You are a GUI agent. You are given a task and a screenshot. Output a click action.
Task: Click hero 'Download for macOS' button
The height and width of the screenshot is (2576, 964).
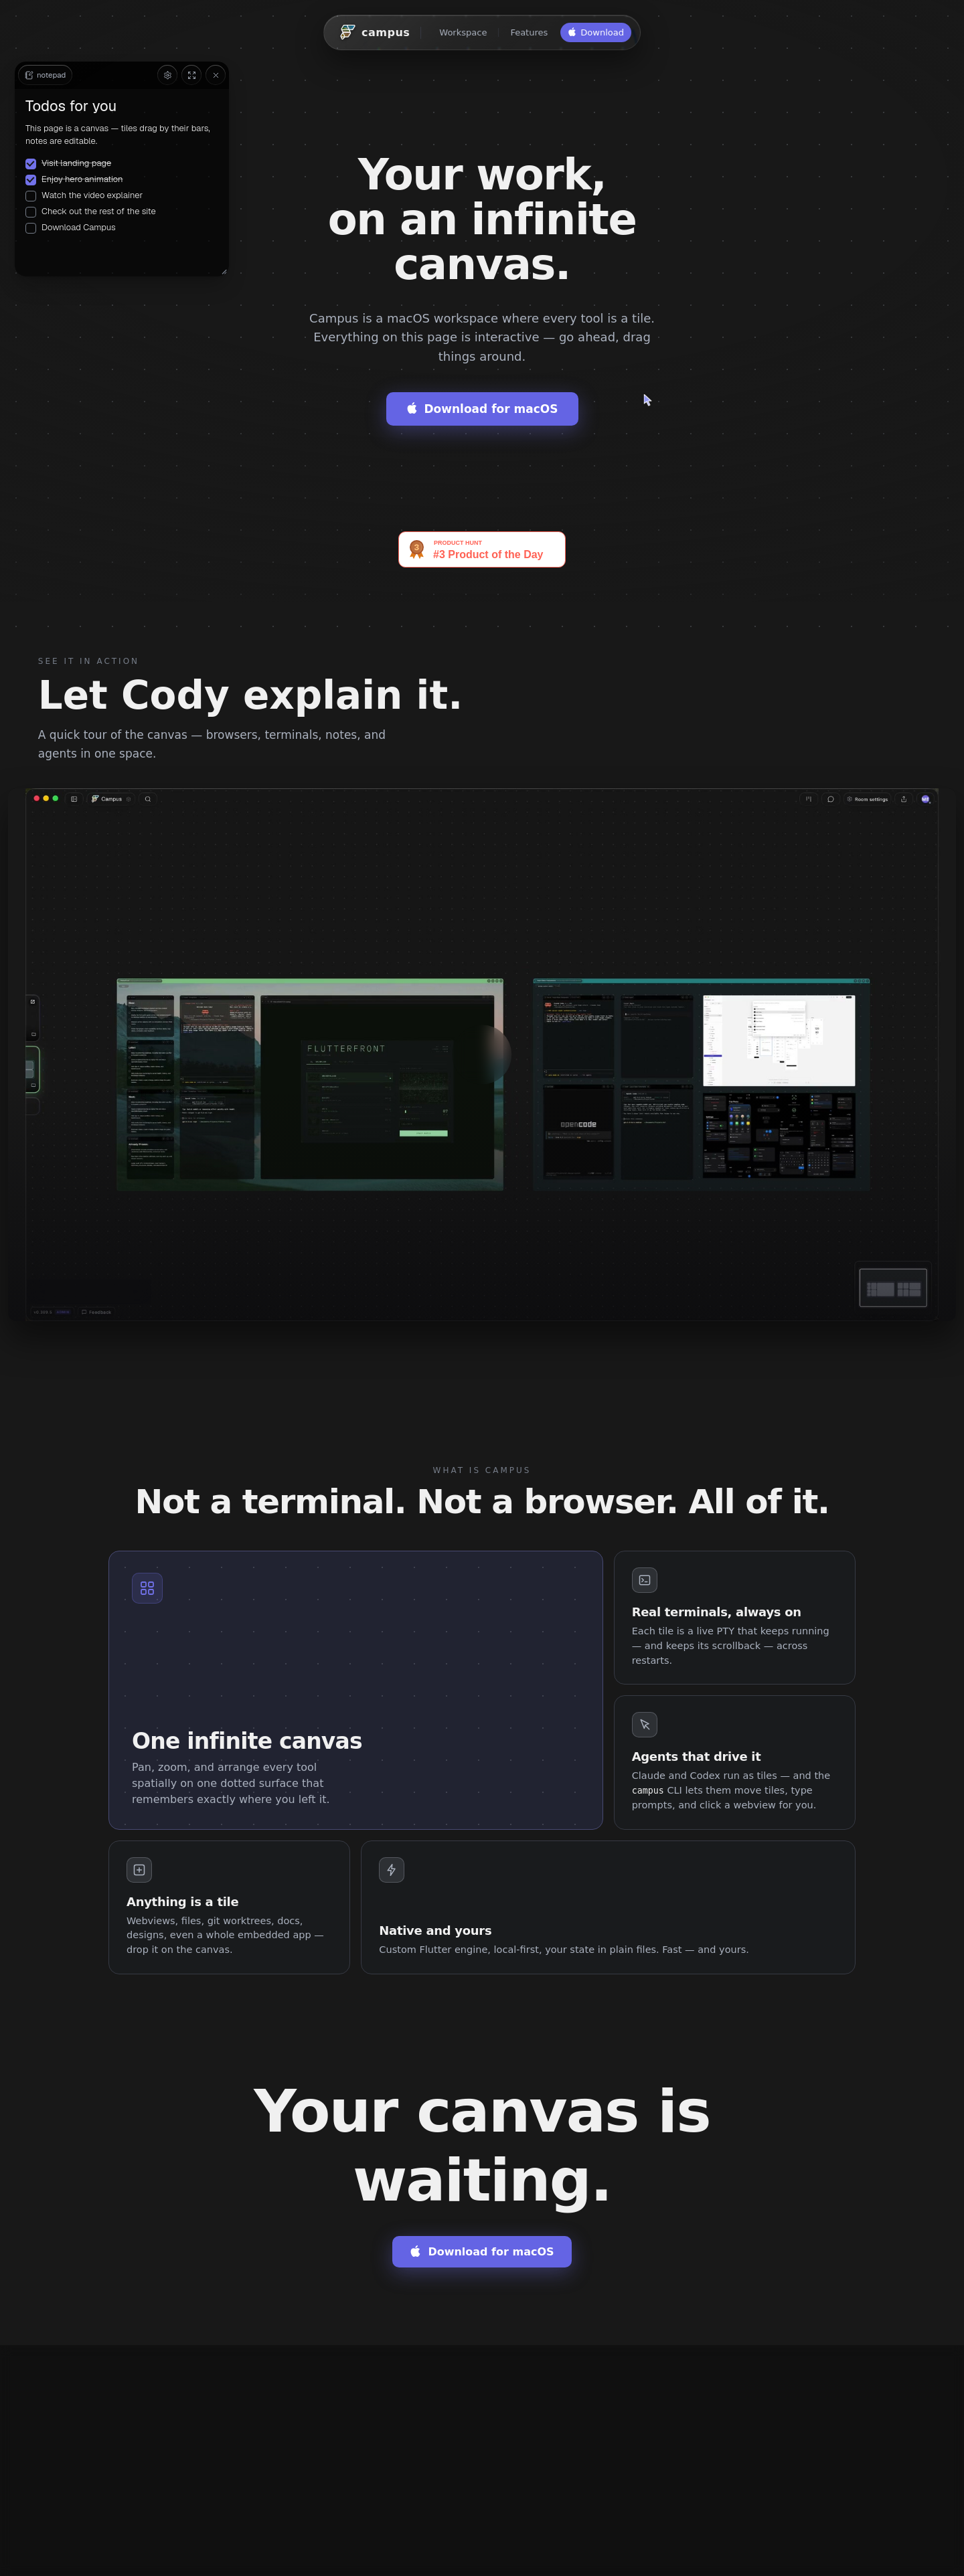click(x=482, y=408)
